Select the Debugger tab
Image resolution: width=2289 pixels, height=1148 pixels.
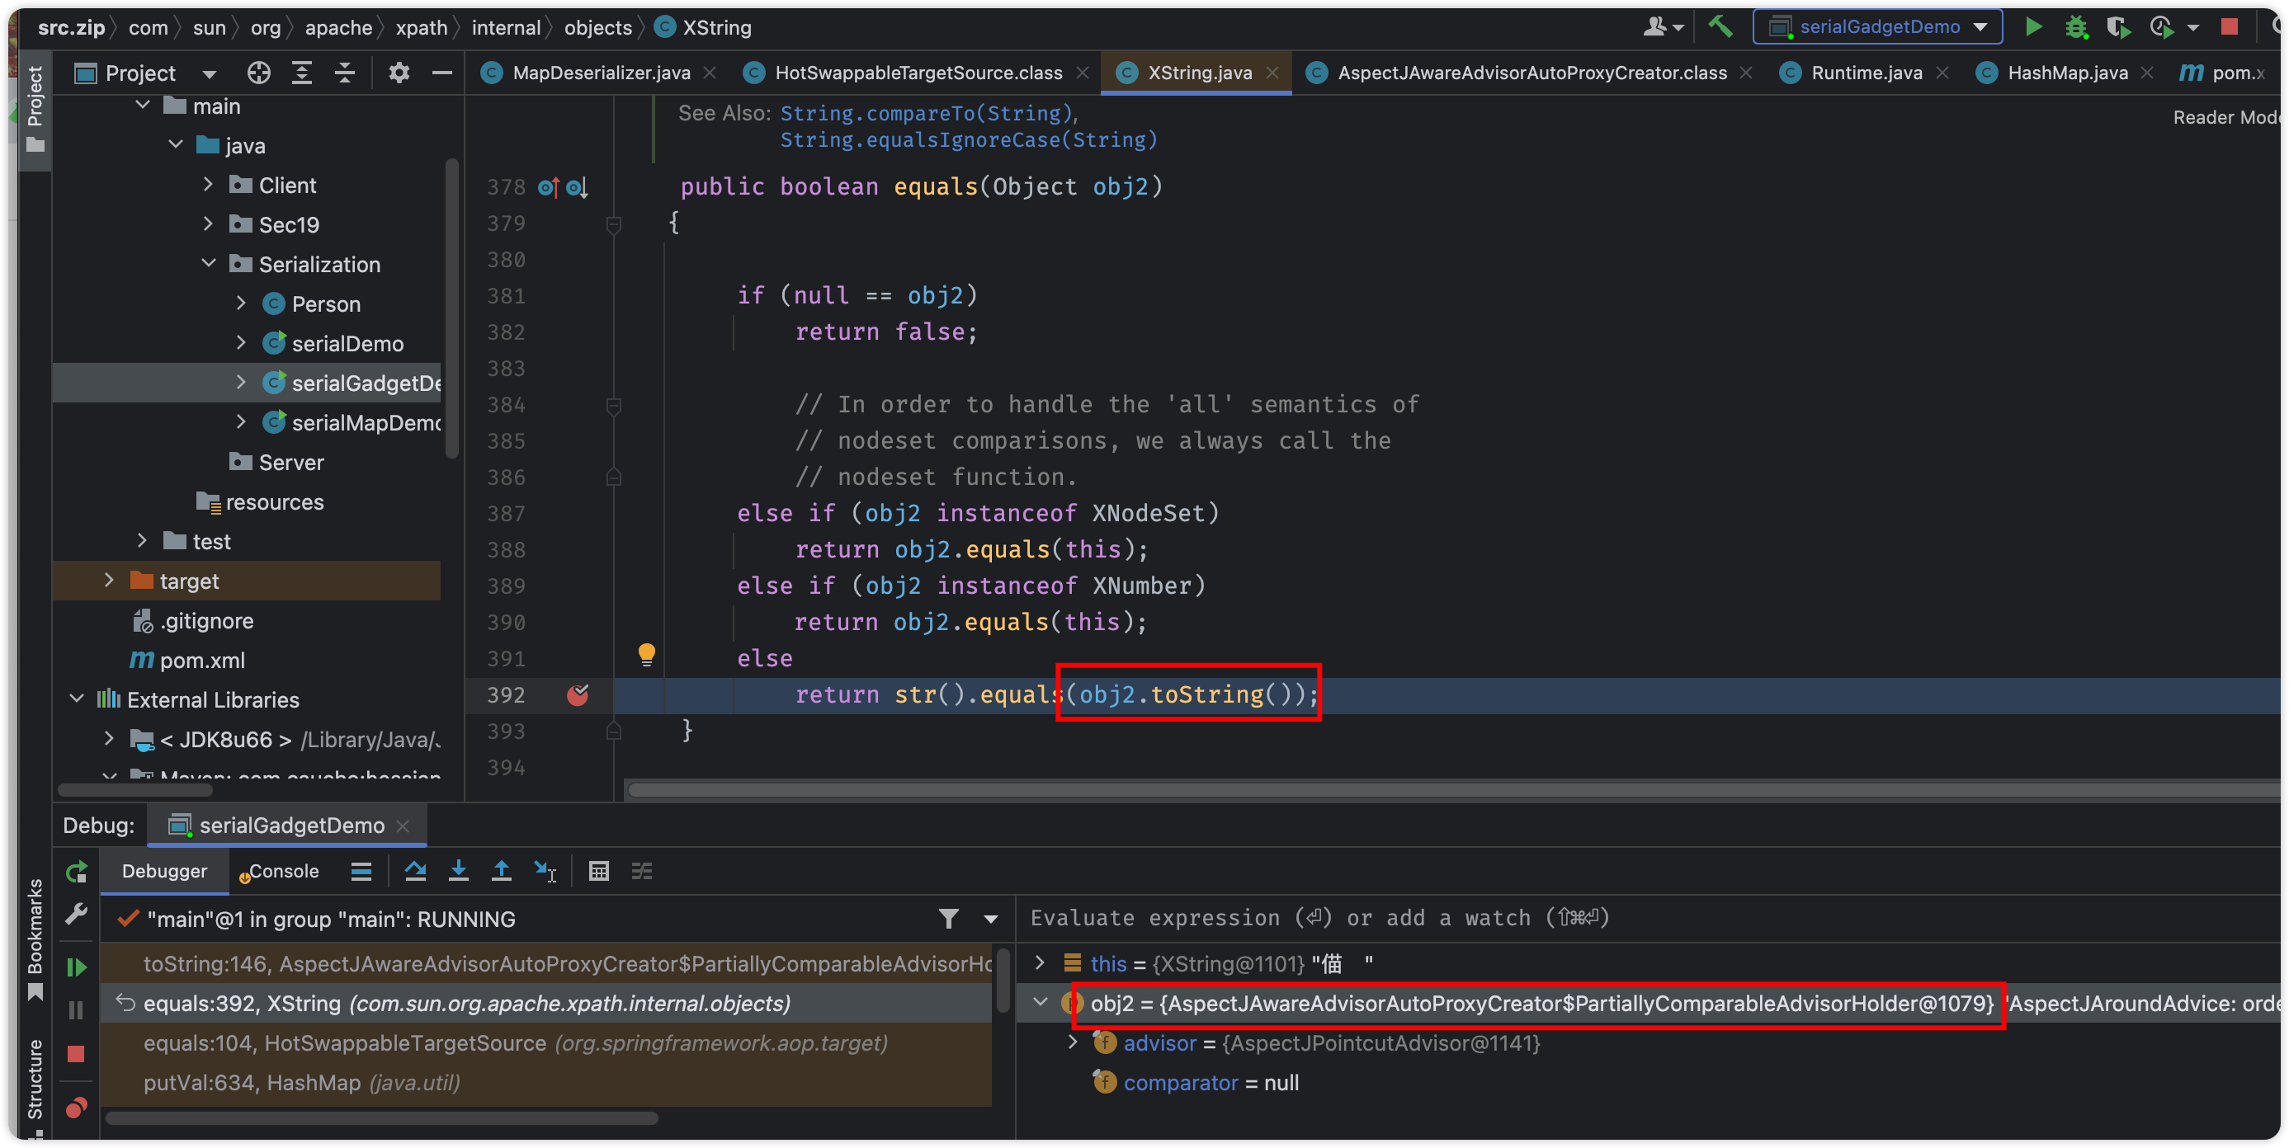click(164, 871)
